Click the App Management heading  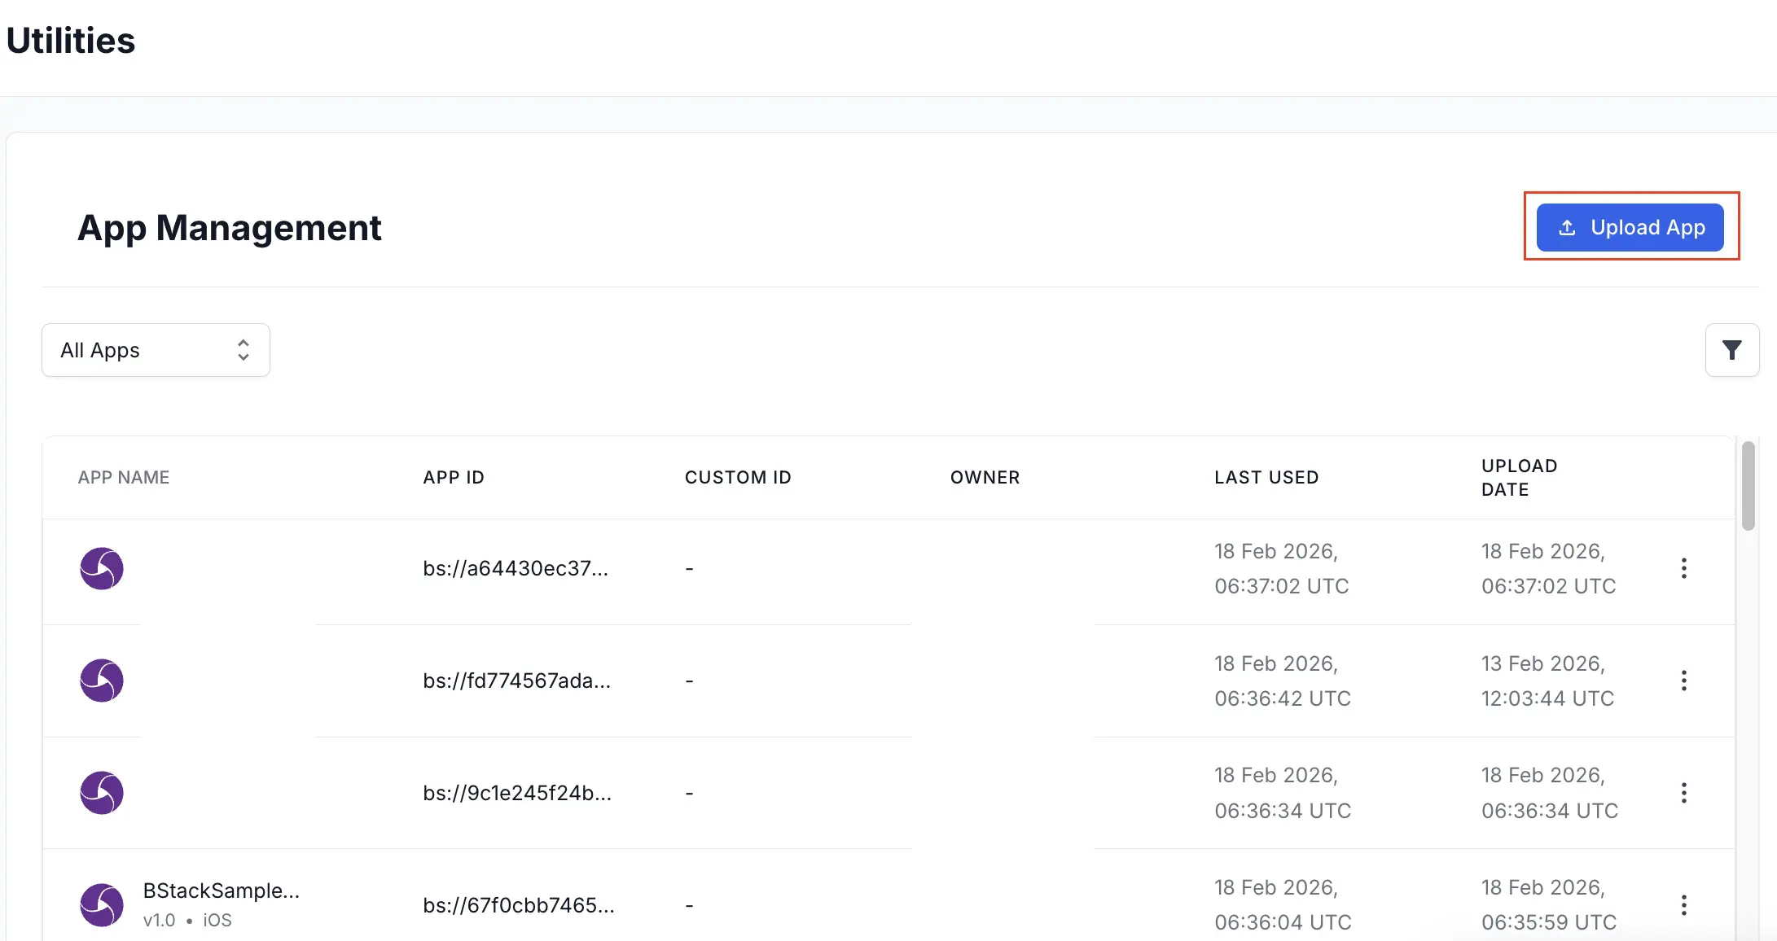[x=229, y=228]
